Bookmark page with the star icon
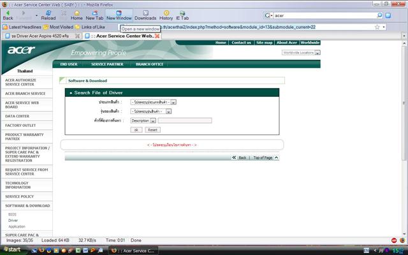The height and width of the screenshot is (255, 408). [x=377, y=27]
